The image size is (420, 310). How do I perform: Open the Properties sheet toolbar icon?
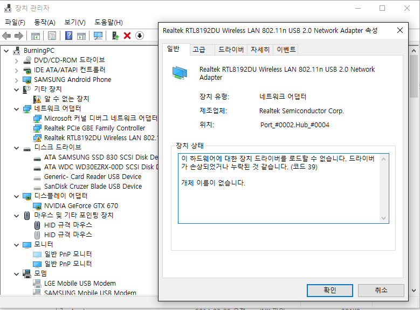[52, 36]
